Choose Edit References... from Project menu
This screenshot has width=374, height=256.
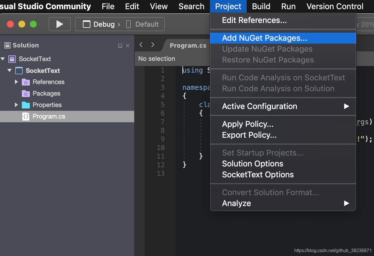pos(283,20)
